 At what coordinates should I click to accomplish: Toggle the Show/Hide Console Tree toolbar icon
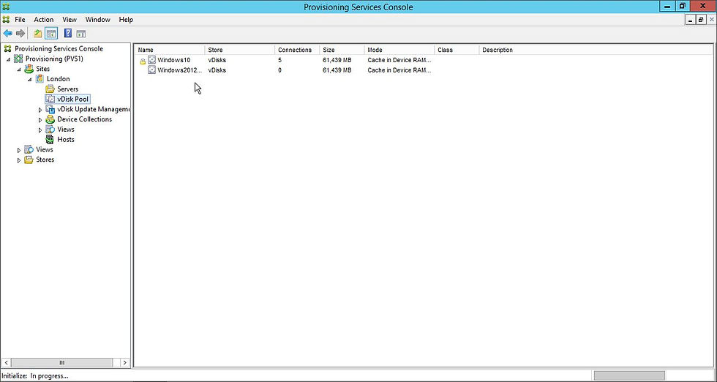[x=51, y=34]
